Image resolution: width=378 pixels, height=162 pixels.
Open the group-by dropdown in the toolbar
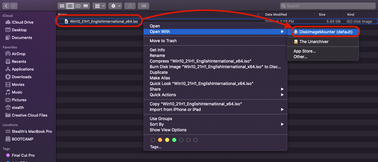(99, 6)
